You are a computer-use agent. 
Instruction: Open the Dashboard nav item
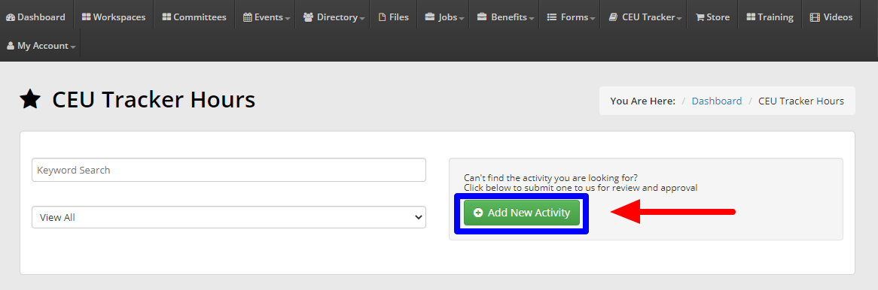36,17
